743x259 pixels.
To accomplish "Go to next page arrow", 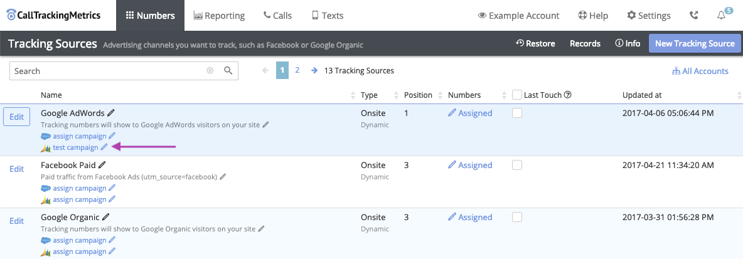I will click(314, 71).
